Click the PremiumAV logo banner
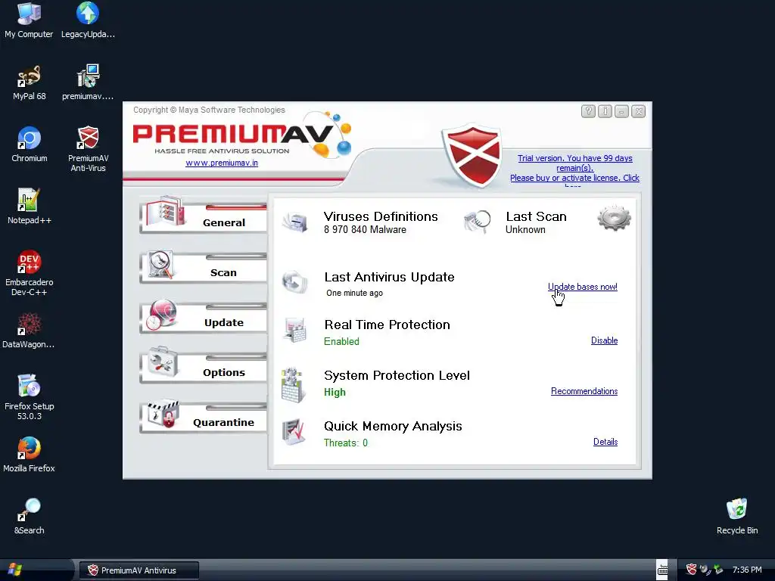775x581 pixels. coord(241,134)
